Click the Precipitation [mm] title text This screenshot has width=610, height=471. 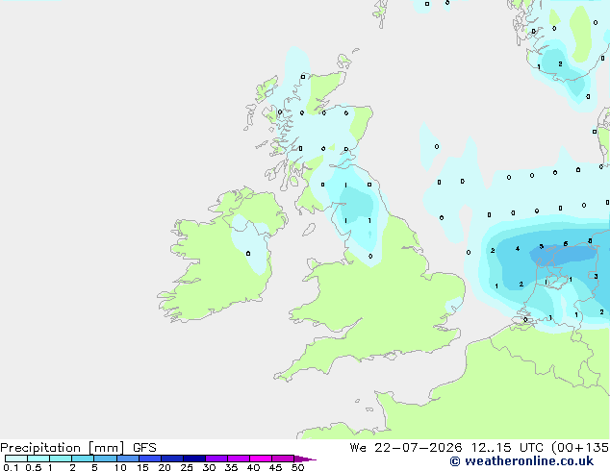63,448
